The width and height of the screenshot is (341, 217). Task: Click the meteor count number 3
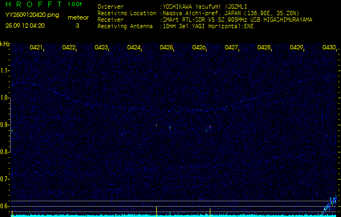77,25
